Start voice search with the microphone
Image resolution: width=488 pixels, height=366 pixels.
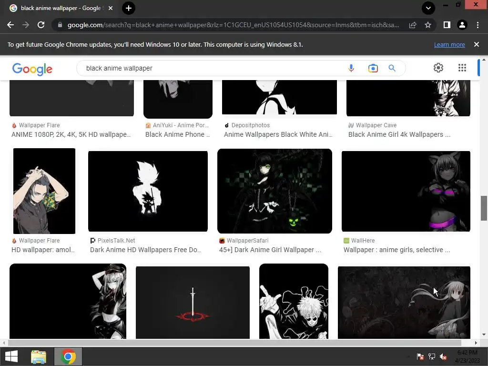(x=351, y=68)
